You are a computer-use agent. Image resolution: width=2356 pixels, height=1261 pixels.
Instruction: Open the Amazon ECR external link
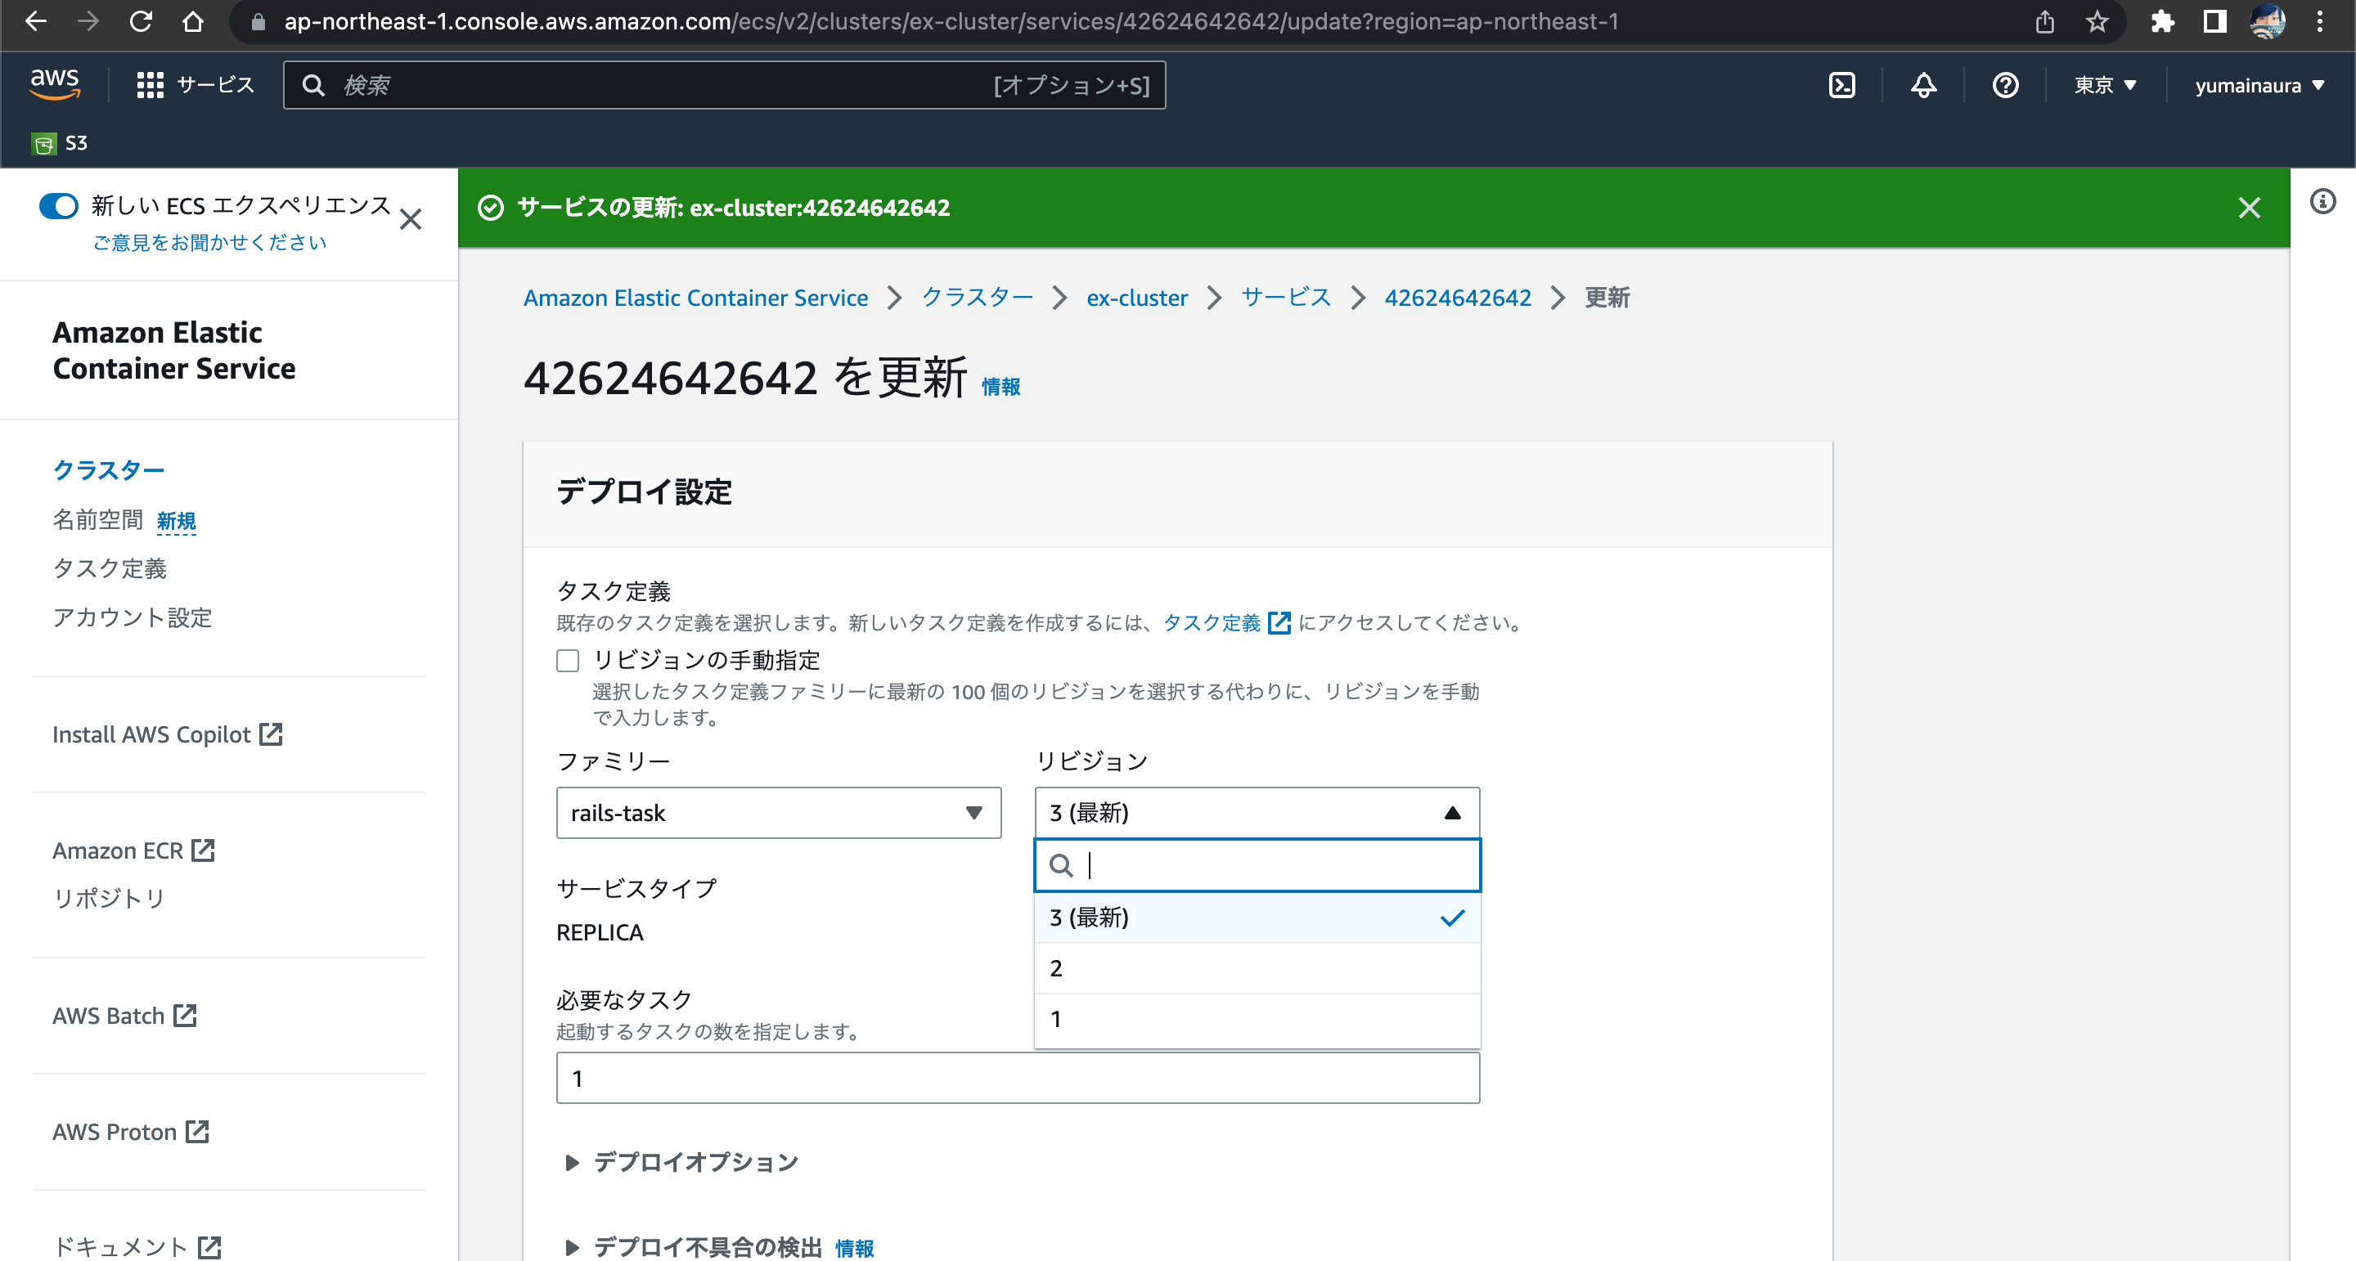point(133,850)
